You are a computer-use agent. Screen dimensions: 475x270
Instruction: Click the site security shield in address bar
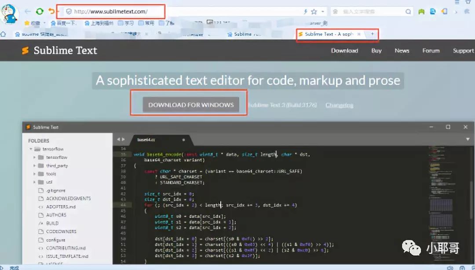(x=69, y=11)
